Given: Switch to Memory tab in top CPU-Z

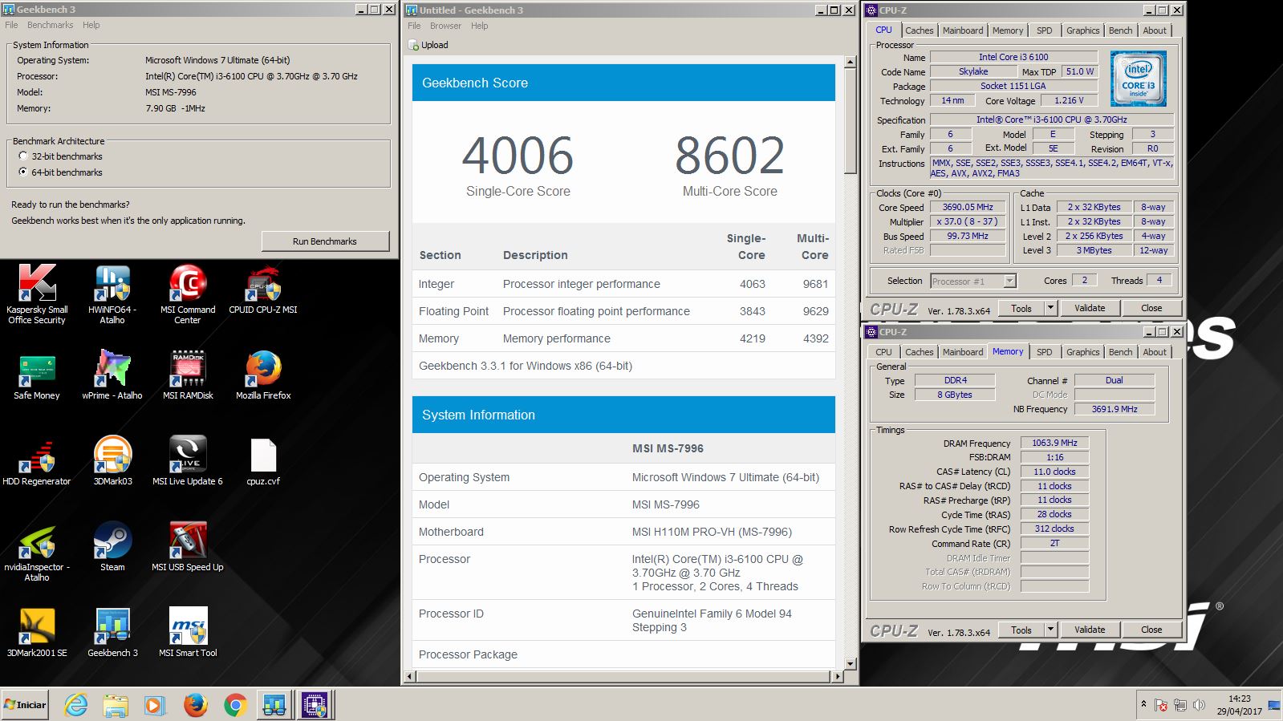Looking at the screenshot, I should [x=1008, y=30].
